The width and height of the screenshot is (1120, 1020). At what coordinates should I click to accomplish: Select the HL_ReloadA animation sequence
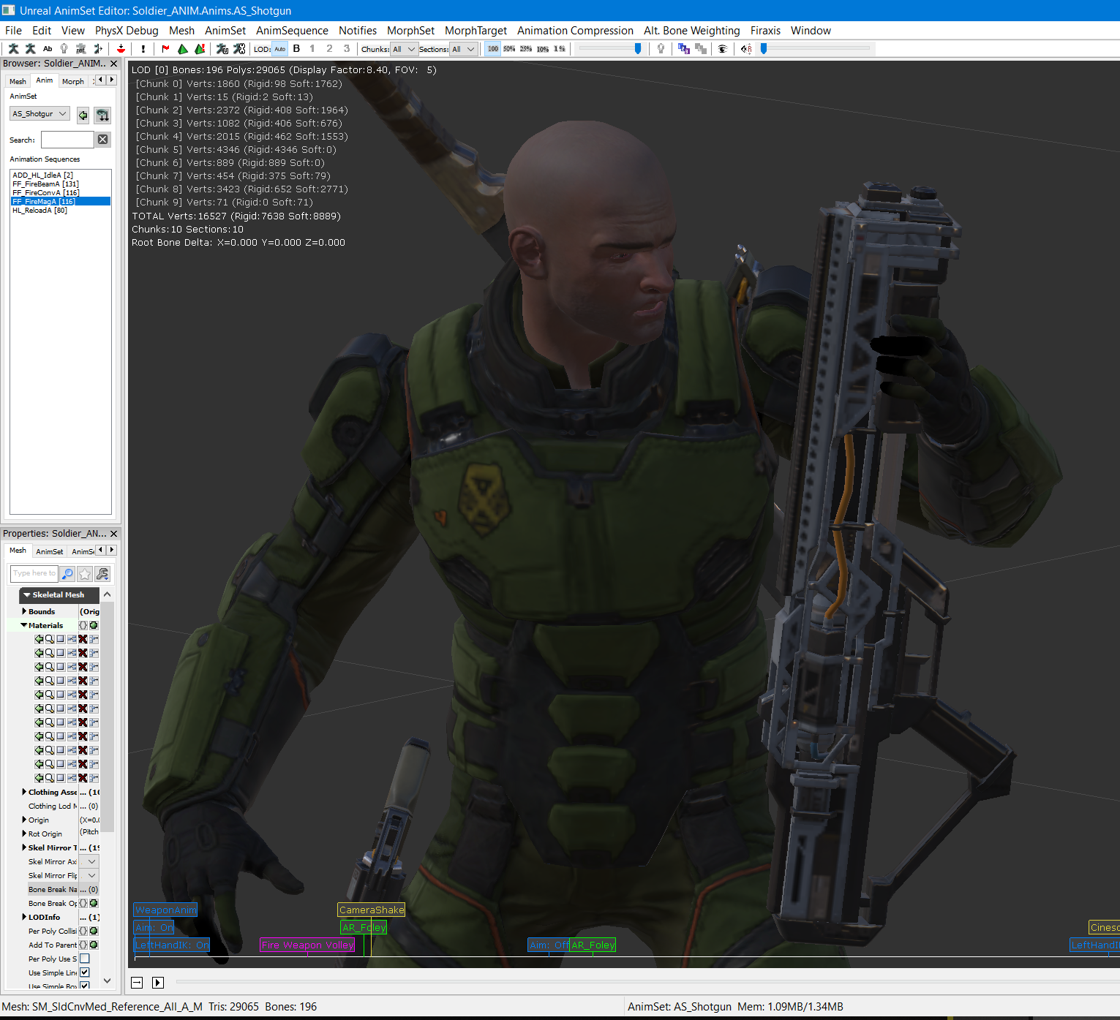coord(40,211)
